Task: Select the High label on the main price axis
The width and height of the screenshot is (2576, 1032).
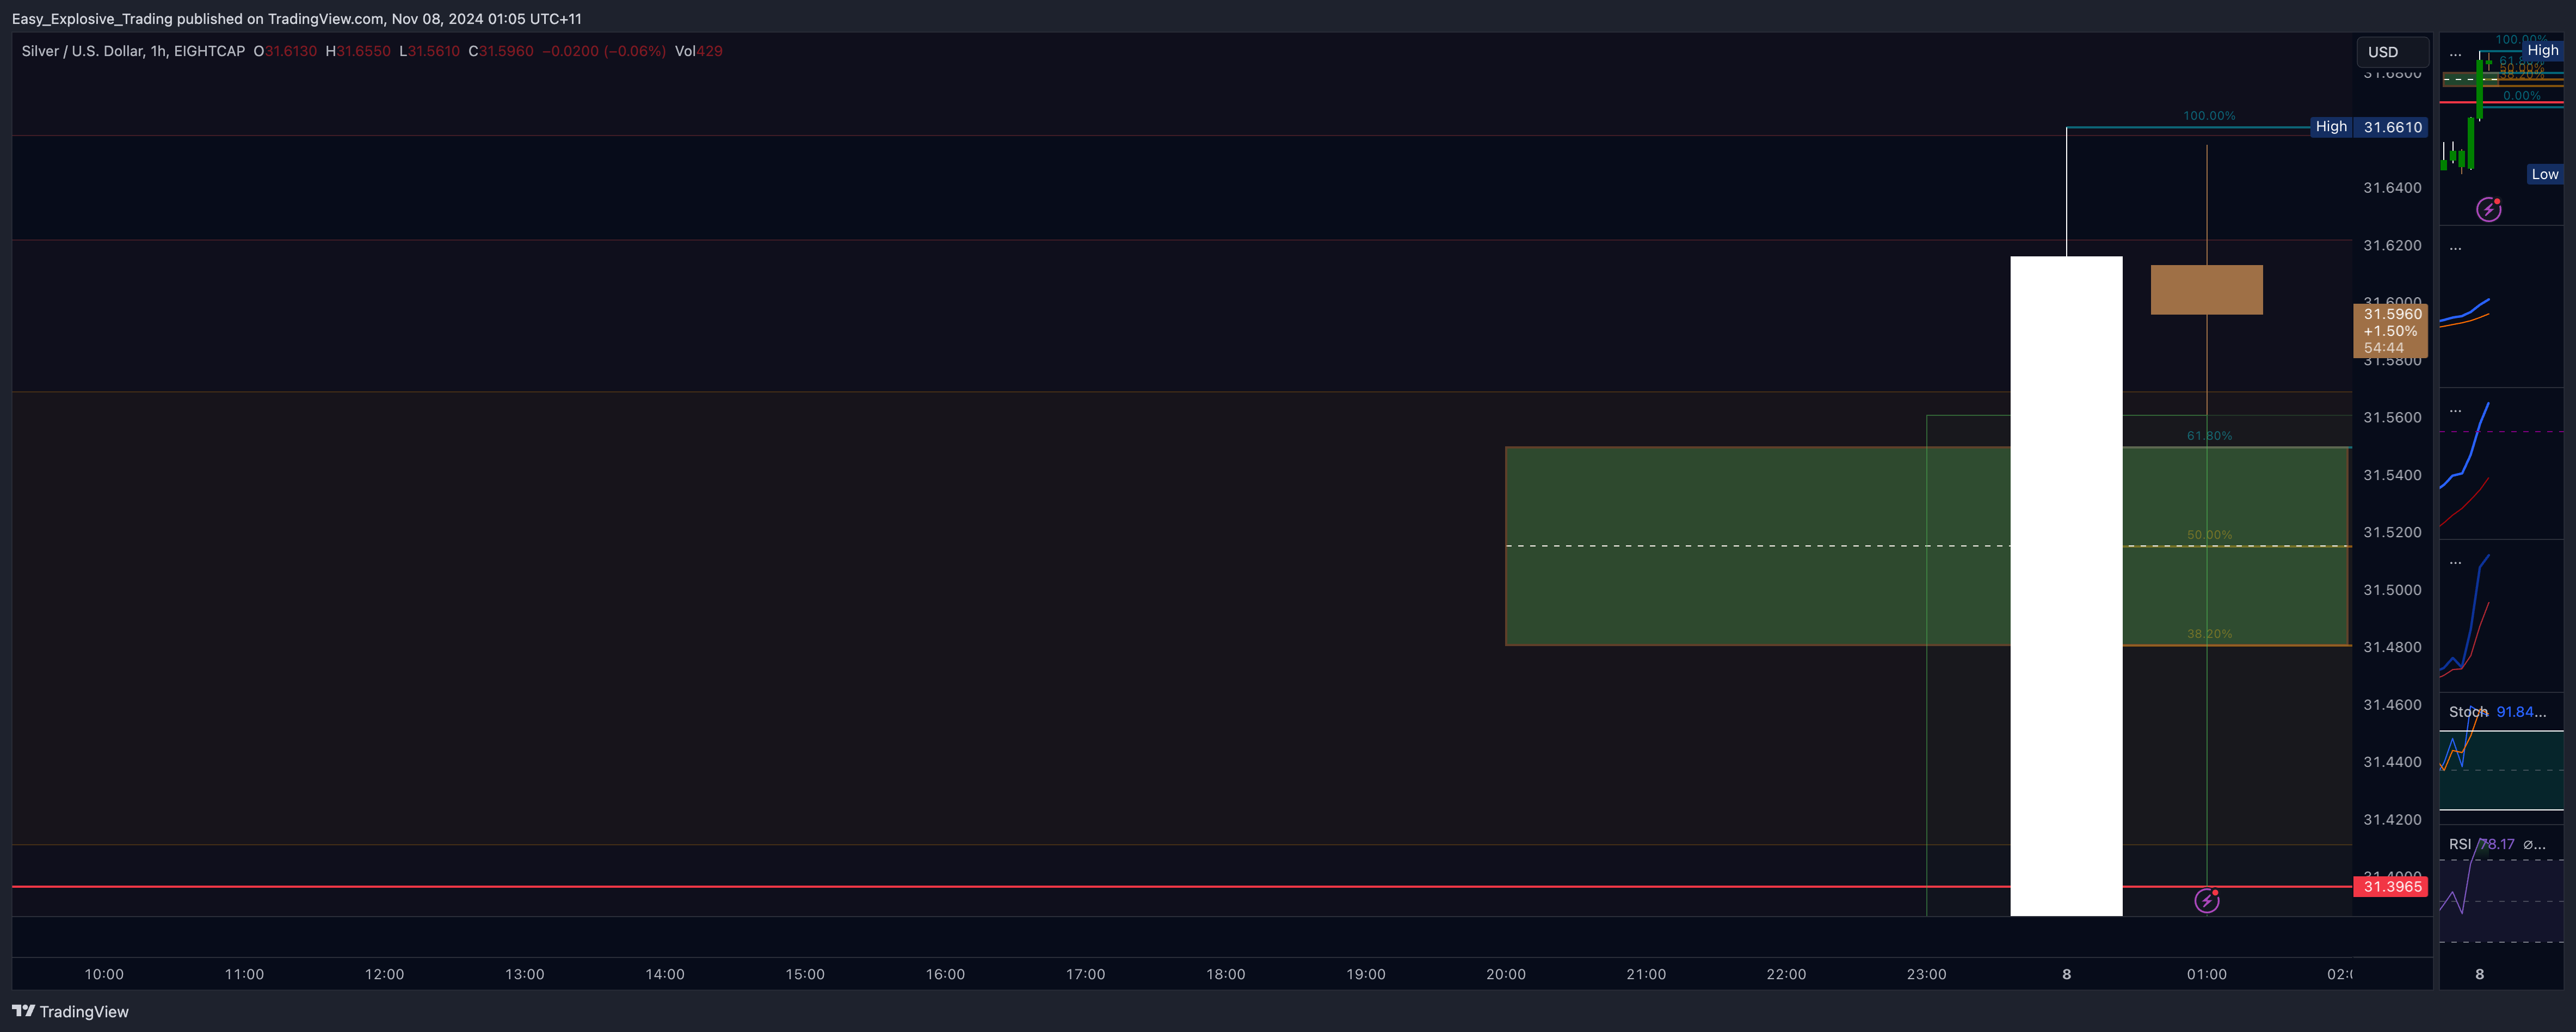Action: pos(2331,127)
